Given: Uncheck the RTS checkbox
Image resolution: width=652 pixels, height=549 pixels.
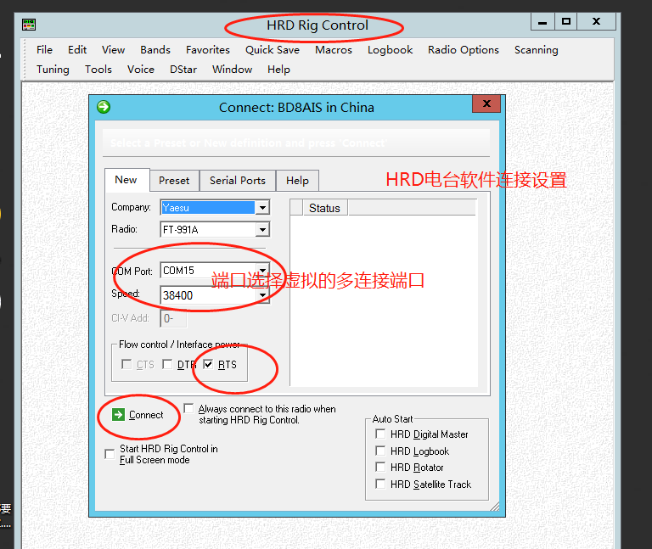Looking at the screenshot, I should pyautogui.click(x=208, y=365).
